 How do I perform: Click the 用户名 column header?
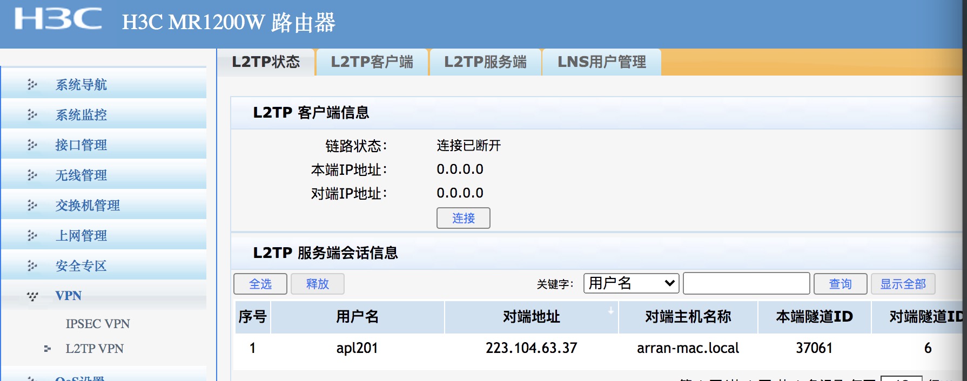tap(358, 317)
